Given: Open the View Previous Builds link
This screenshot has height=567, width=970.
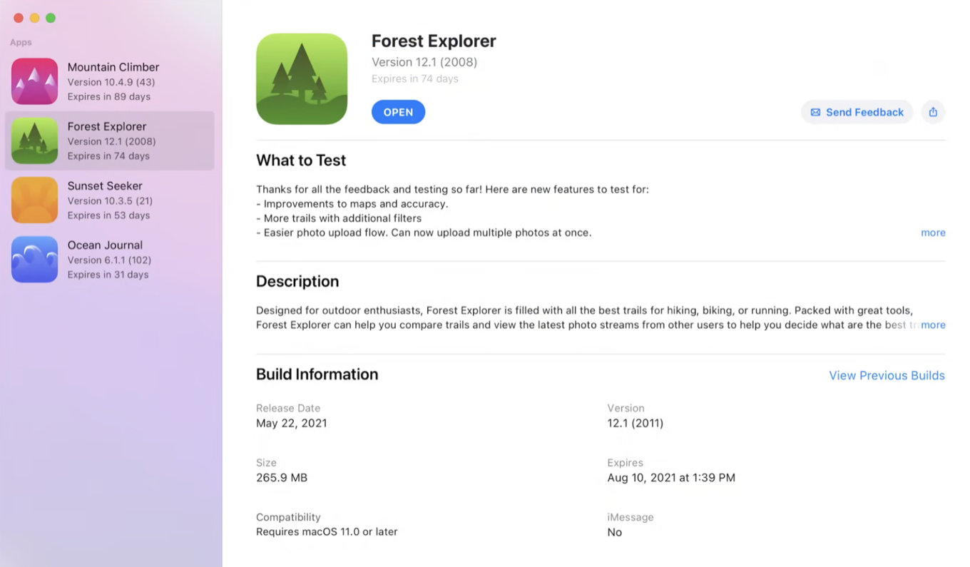Looking at the screenshot, I should click(x=887, y=376).
